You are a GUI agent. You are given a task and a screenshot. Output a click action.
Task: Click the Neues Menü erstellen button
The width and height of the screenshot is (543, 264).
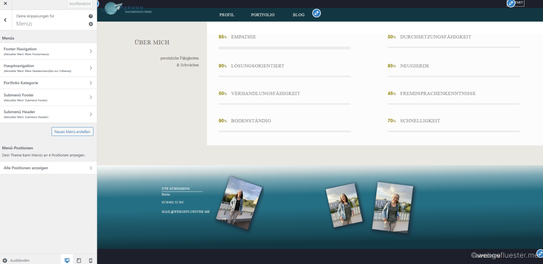72,132
